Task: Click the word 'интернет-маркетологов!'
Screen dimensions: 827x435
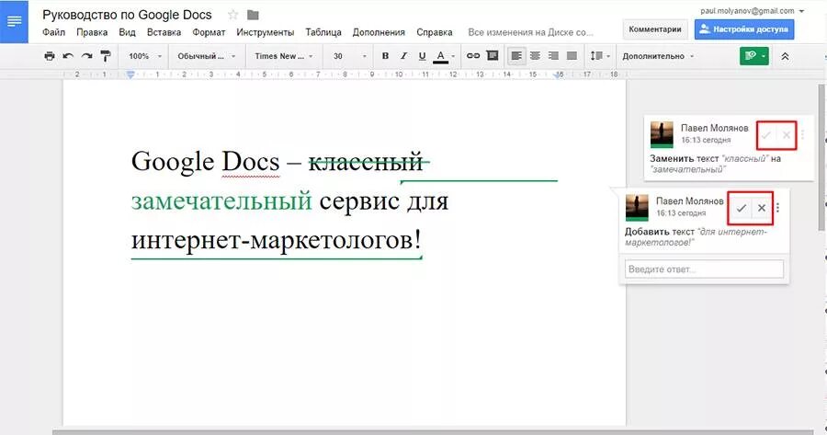Action: pyautogui.click(x=277, y=240)
